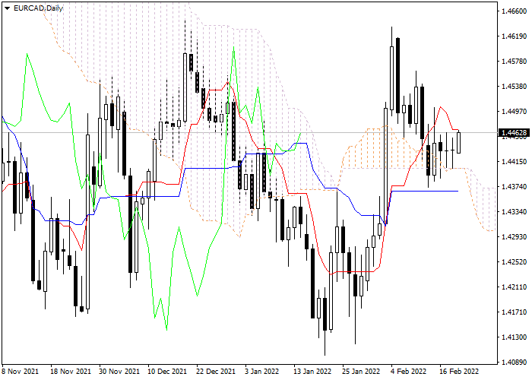Click price axis value 1.45380
The image size is (532, 380).
[514, 87]
